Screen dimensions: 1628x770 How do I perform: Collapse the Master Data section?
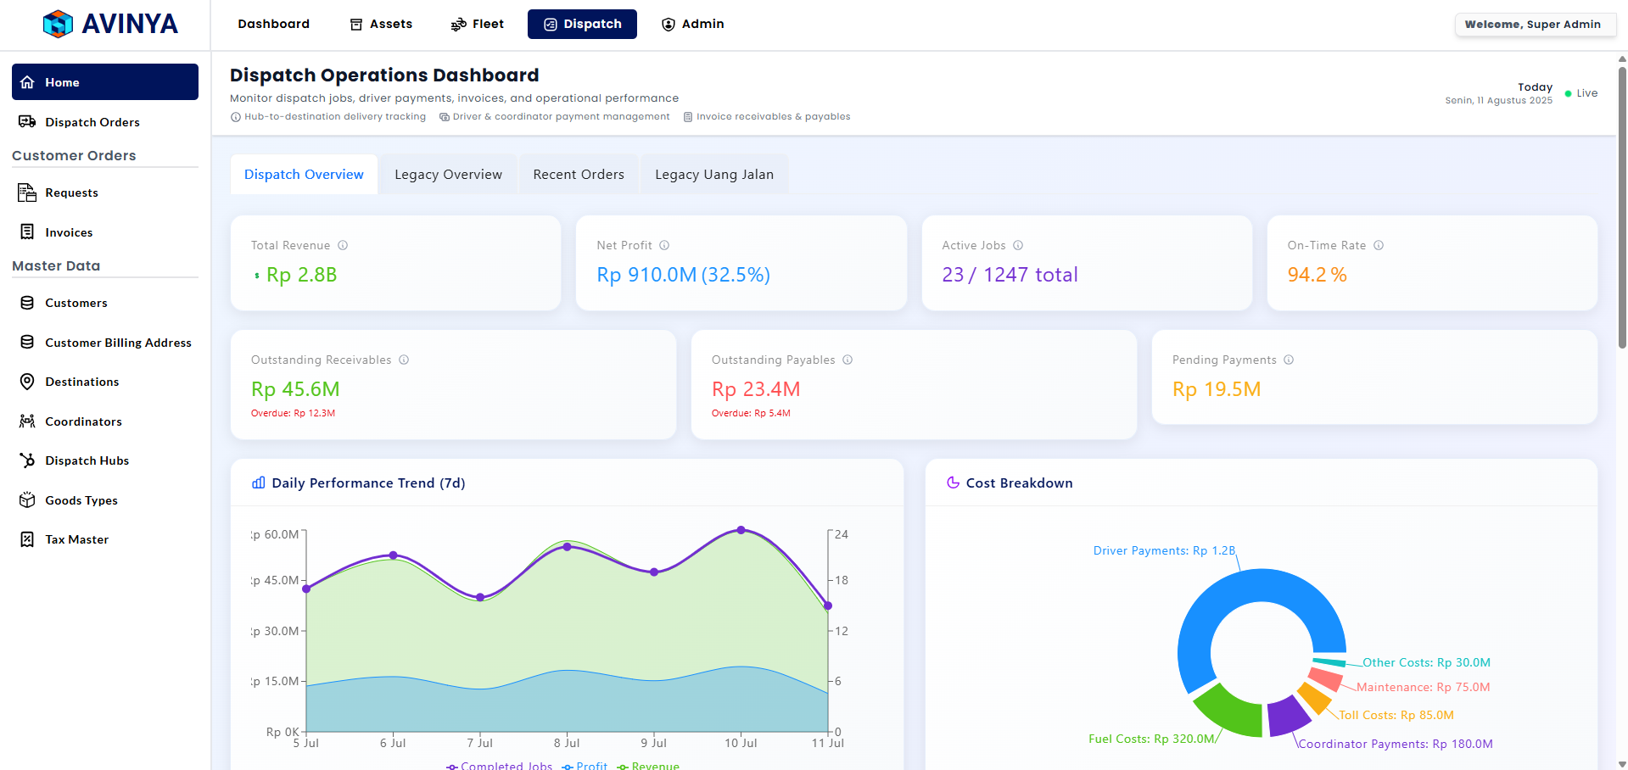[55, 265]
